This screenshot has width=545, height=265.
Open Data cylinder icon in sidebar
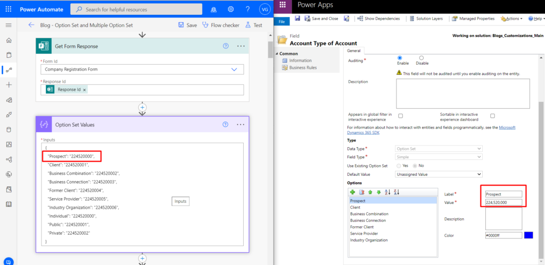pyautogui.click(x=9, y=130)
